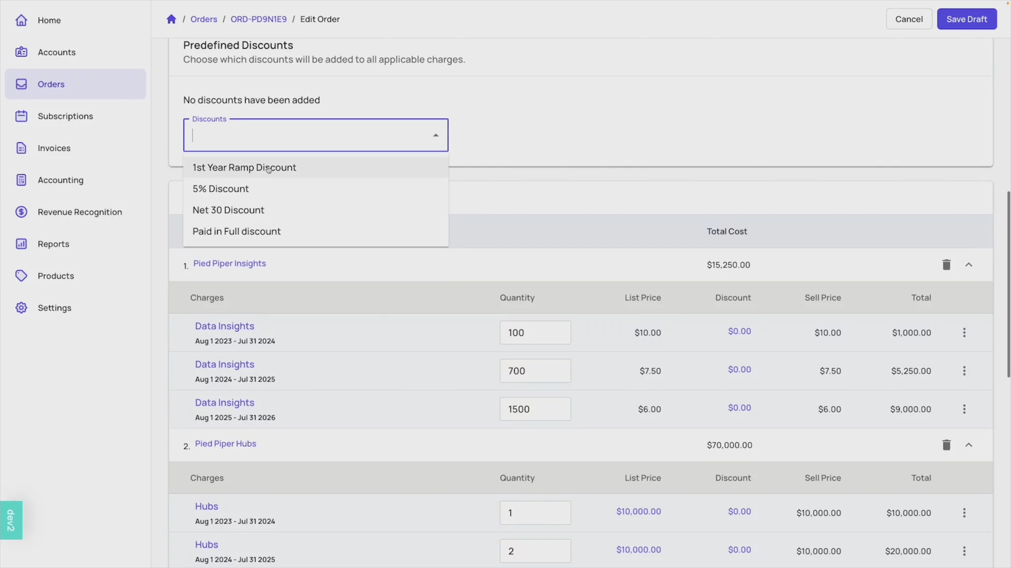The height and width of the screenshot is (568, 1011).
Task: Collapse the Pied Piper Hubs section
Action: pyautogui.click(x=969, y=445)
